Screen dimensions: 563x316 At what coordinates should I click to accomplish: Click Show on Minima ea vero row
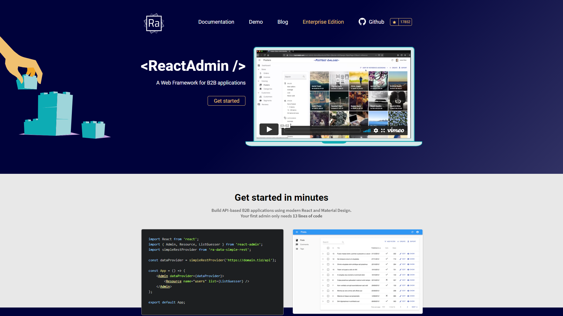click(411, 291)
